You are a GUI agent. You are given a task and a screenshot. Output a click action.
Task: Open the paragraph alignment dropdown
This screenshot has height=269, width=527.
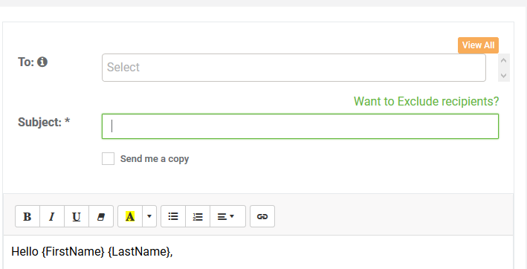(x=227, y=216)
